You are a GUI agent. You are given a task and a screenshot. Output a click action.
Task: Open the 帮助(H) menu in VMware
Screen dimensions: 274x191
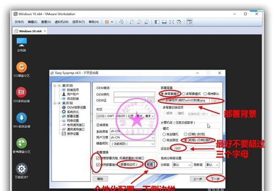coord(94,22)
